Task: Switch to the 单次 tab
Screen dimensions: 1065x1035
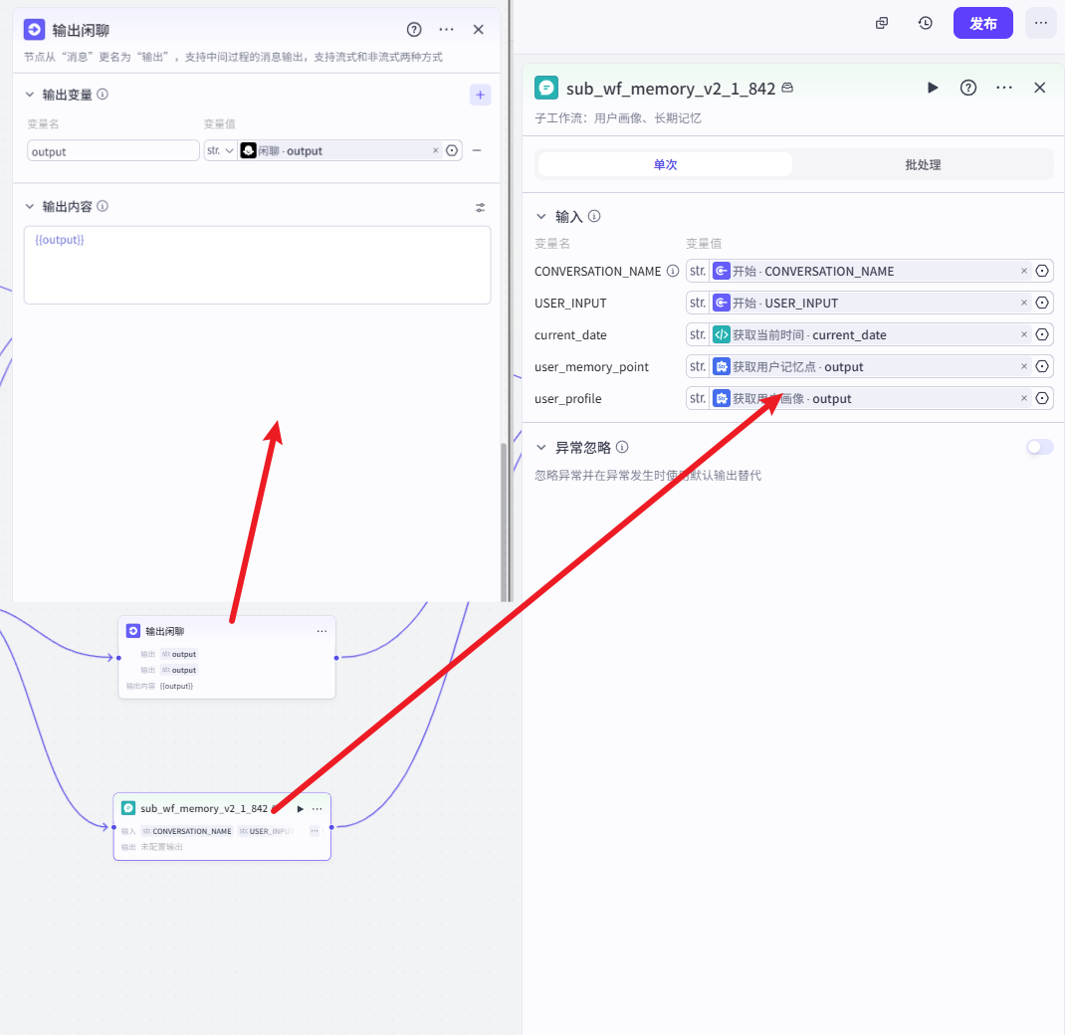Action: [665, 164]
